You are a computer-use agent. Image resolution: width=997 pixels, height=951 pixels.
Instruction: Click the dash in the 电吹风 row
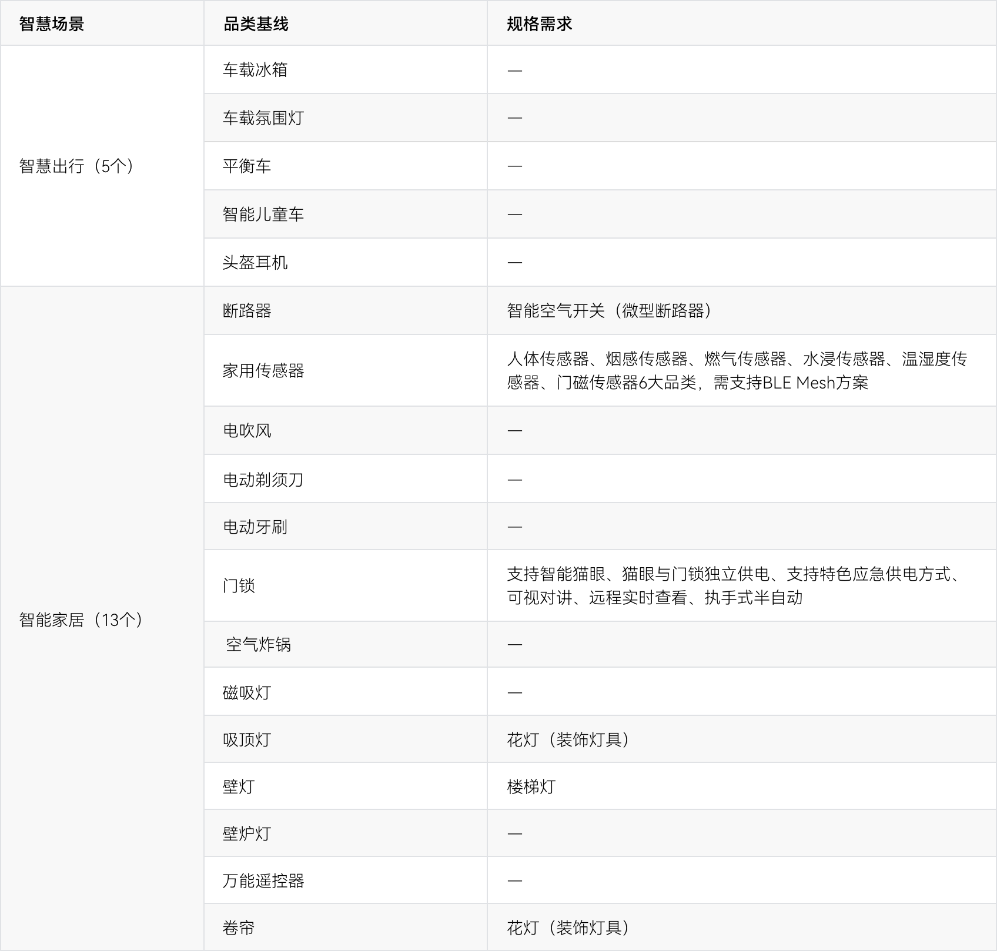[x=515, y=431]
